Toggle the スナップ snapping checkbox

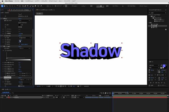tap(55, 6)
